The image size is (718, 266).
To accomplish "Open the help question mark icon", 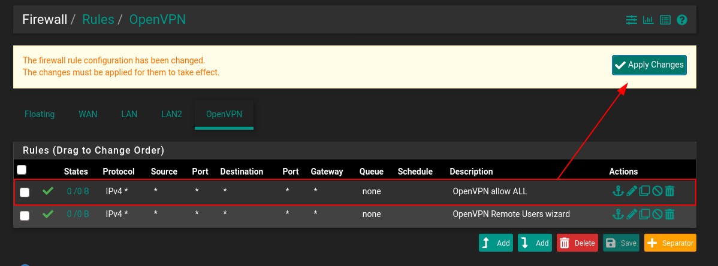I will pyautogui.click(x=682, y=20).
